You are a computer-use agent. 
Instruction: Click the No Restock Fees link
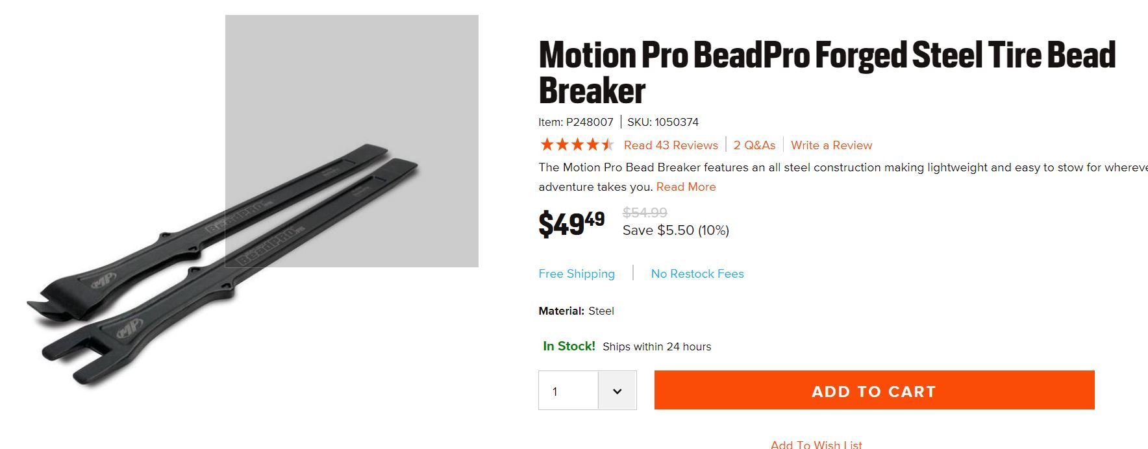click(697, 274)
